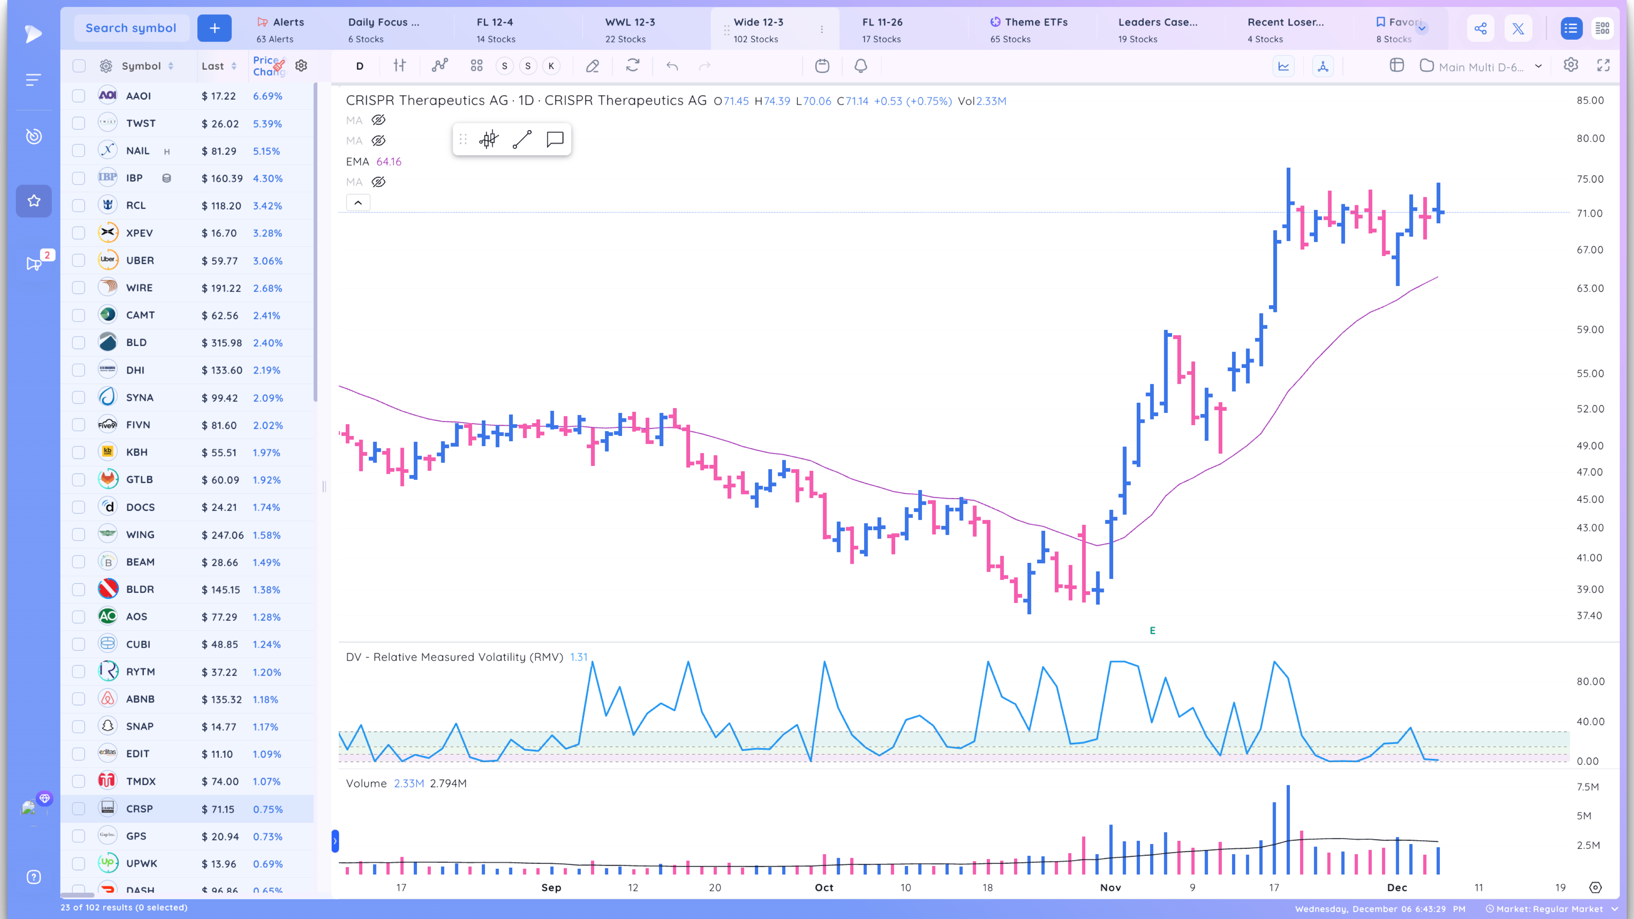Toggle the K indicator button
Screen dimensions: 1634x919
(x=551, y=66)
